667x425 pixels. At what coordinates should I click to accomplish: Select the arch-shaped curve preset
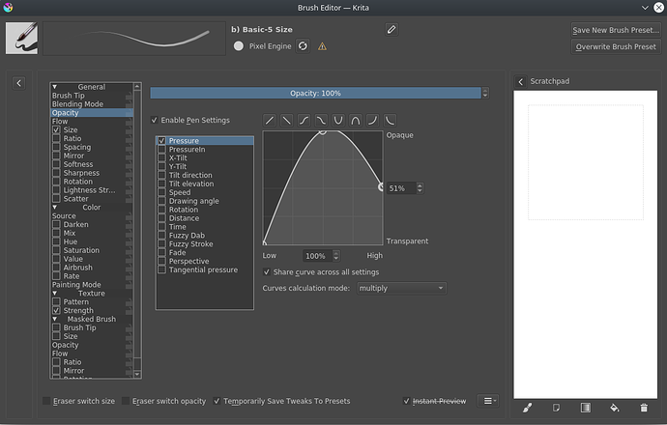[x=356, y=120]
